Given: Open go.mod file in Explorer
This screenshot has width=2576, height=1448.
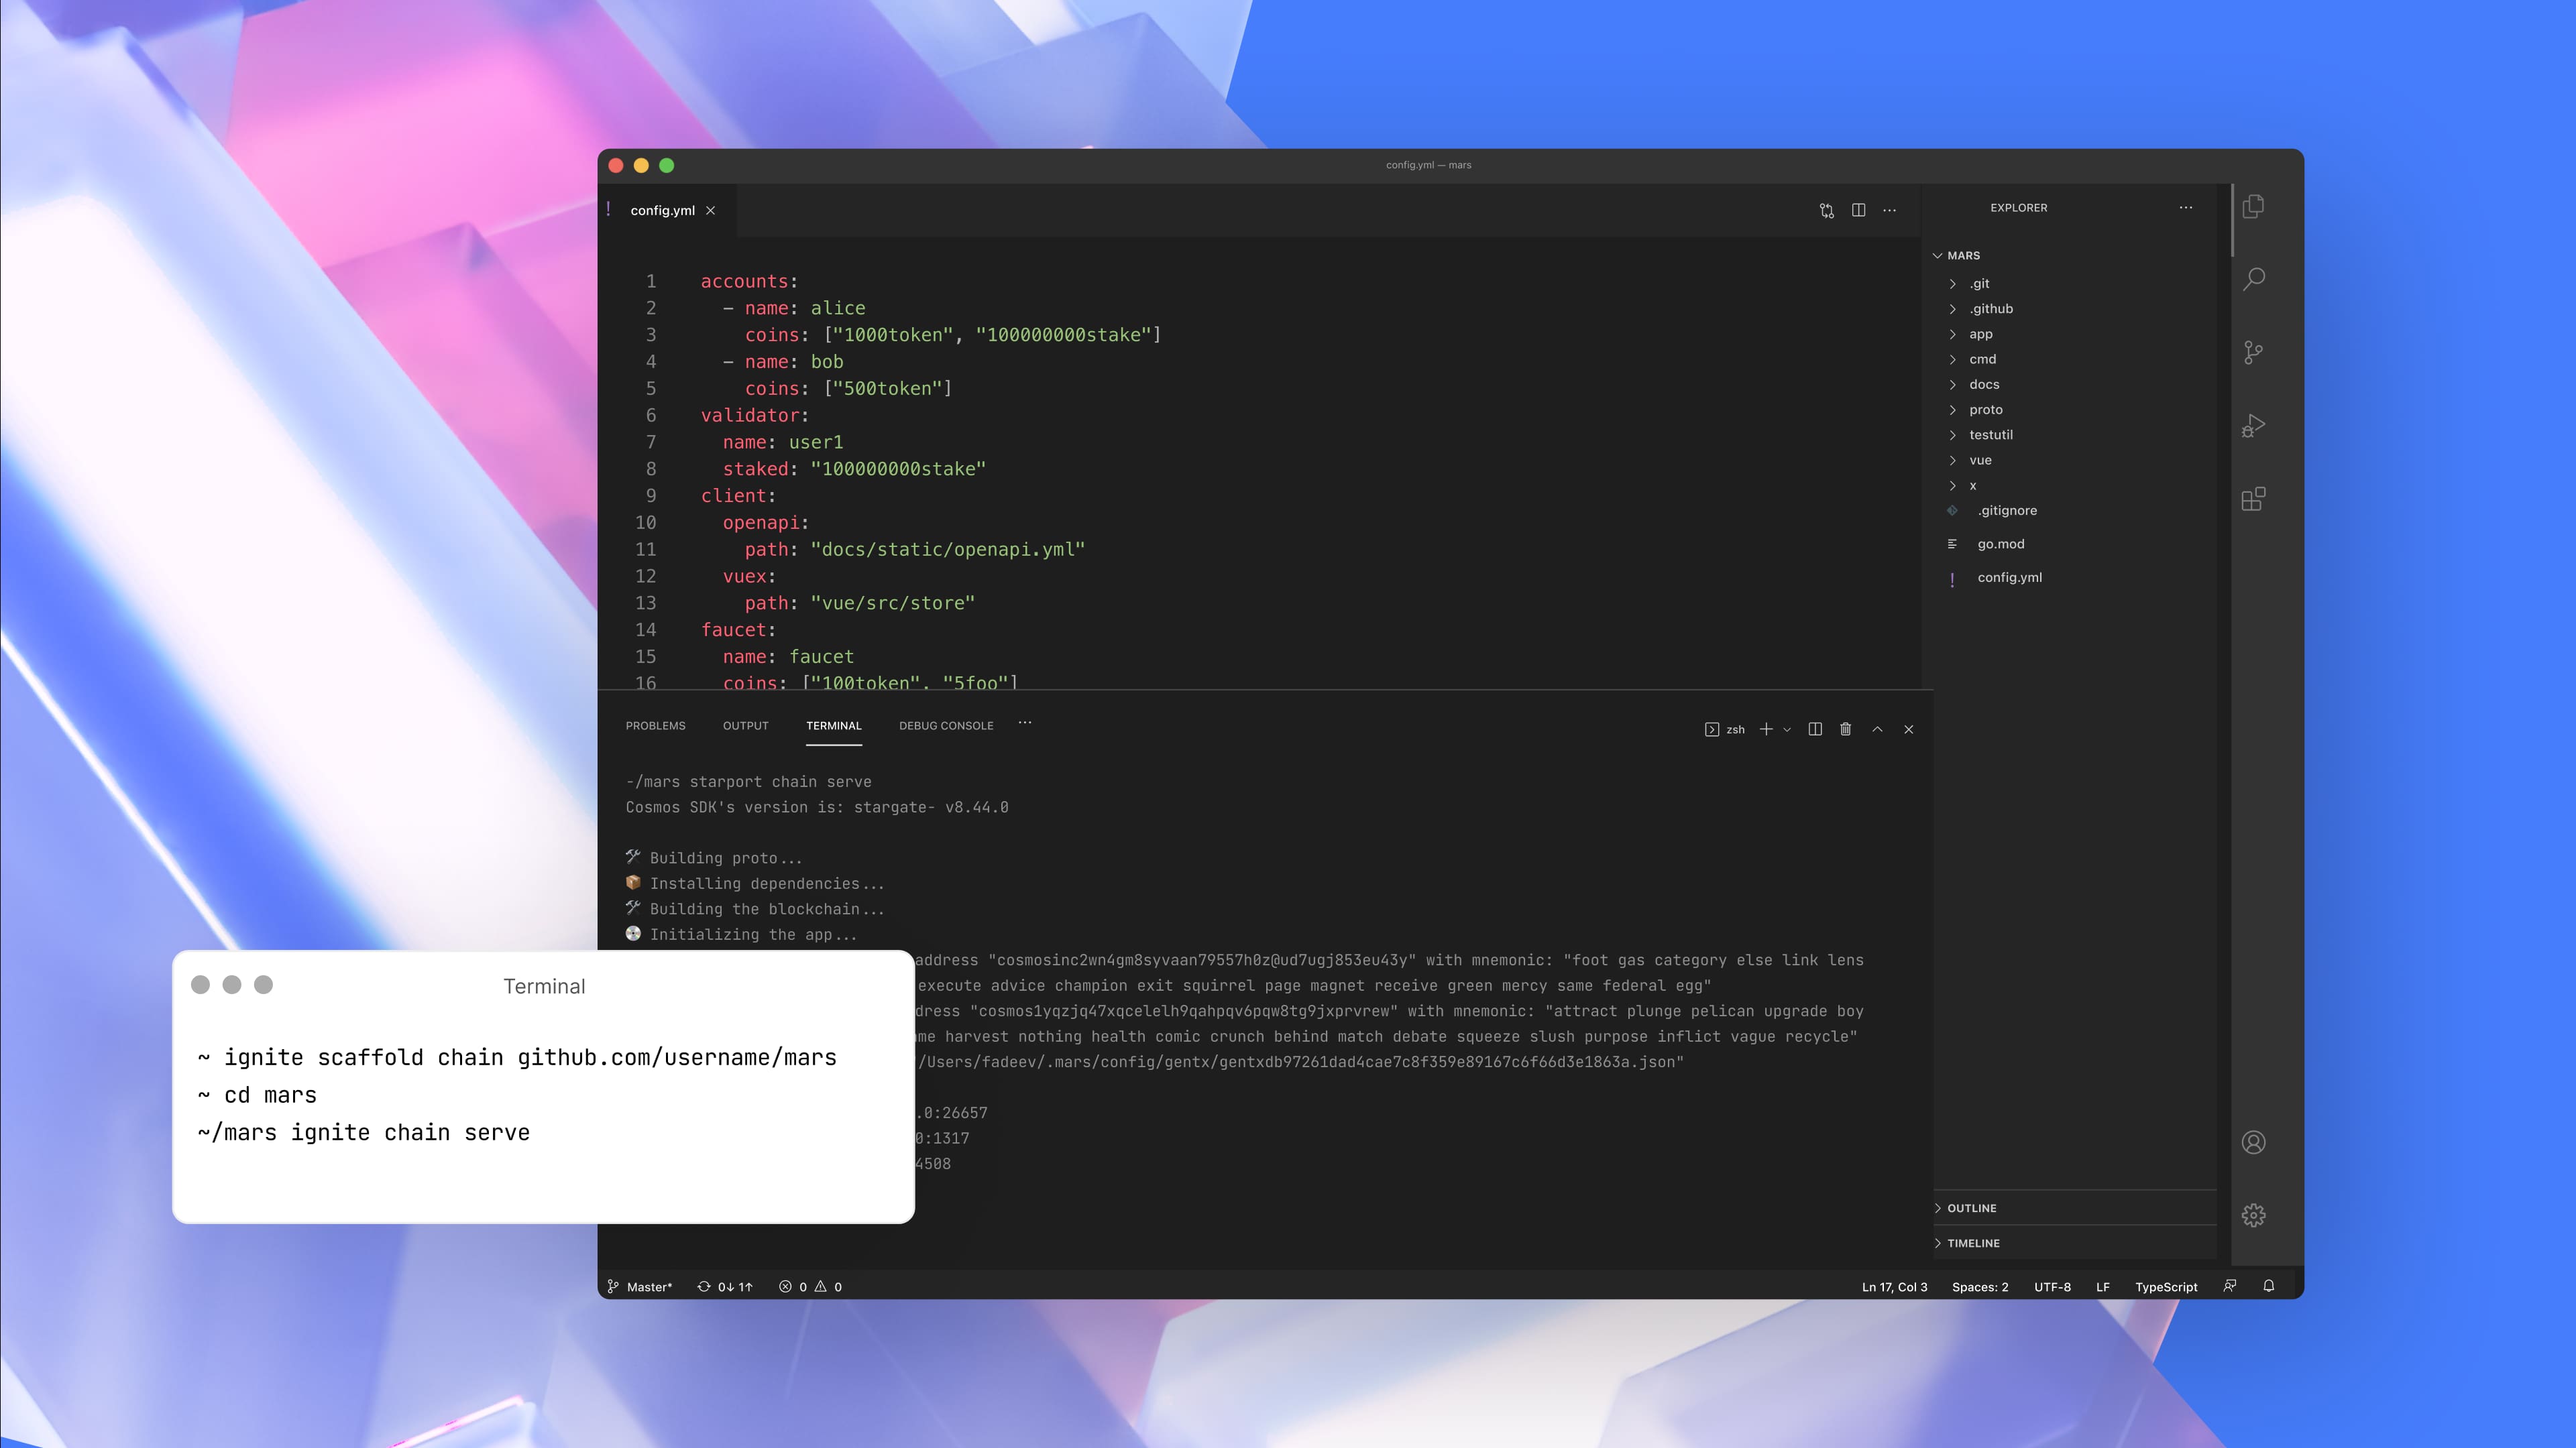Looking at the screenshot, I should pos(2000,544).
